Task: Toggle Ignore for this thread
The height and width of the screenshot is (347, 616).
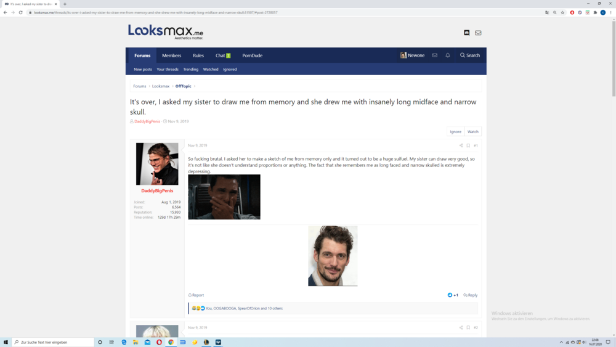Action: [455, 131]
